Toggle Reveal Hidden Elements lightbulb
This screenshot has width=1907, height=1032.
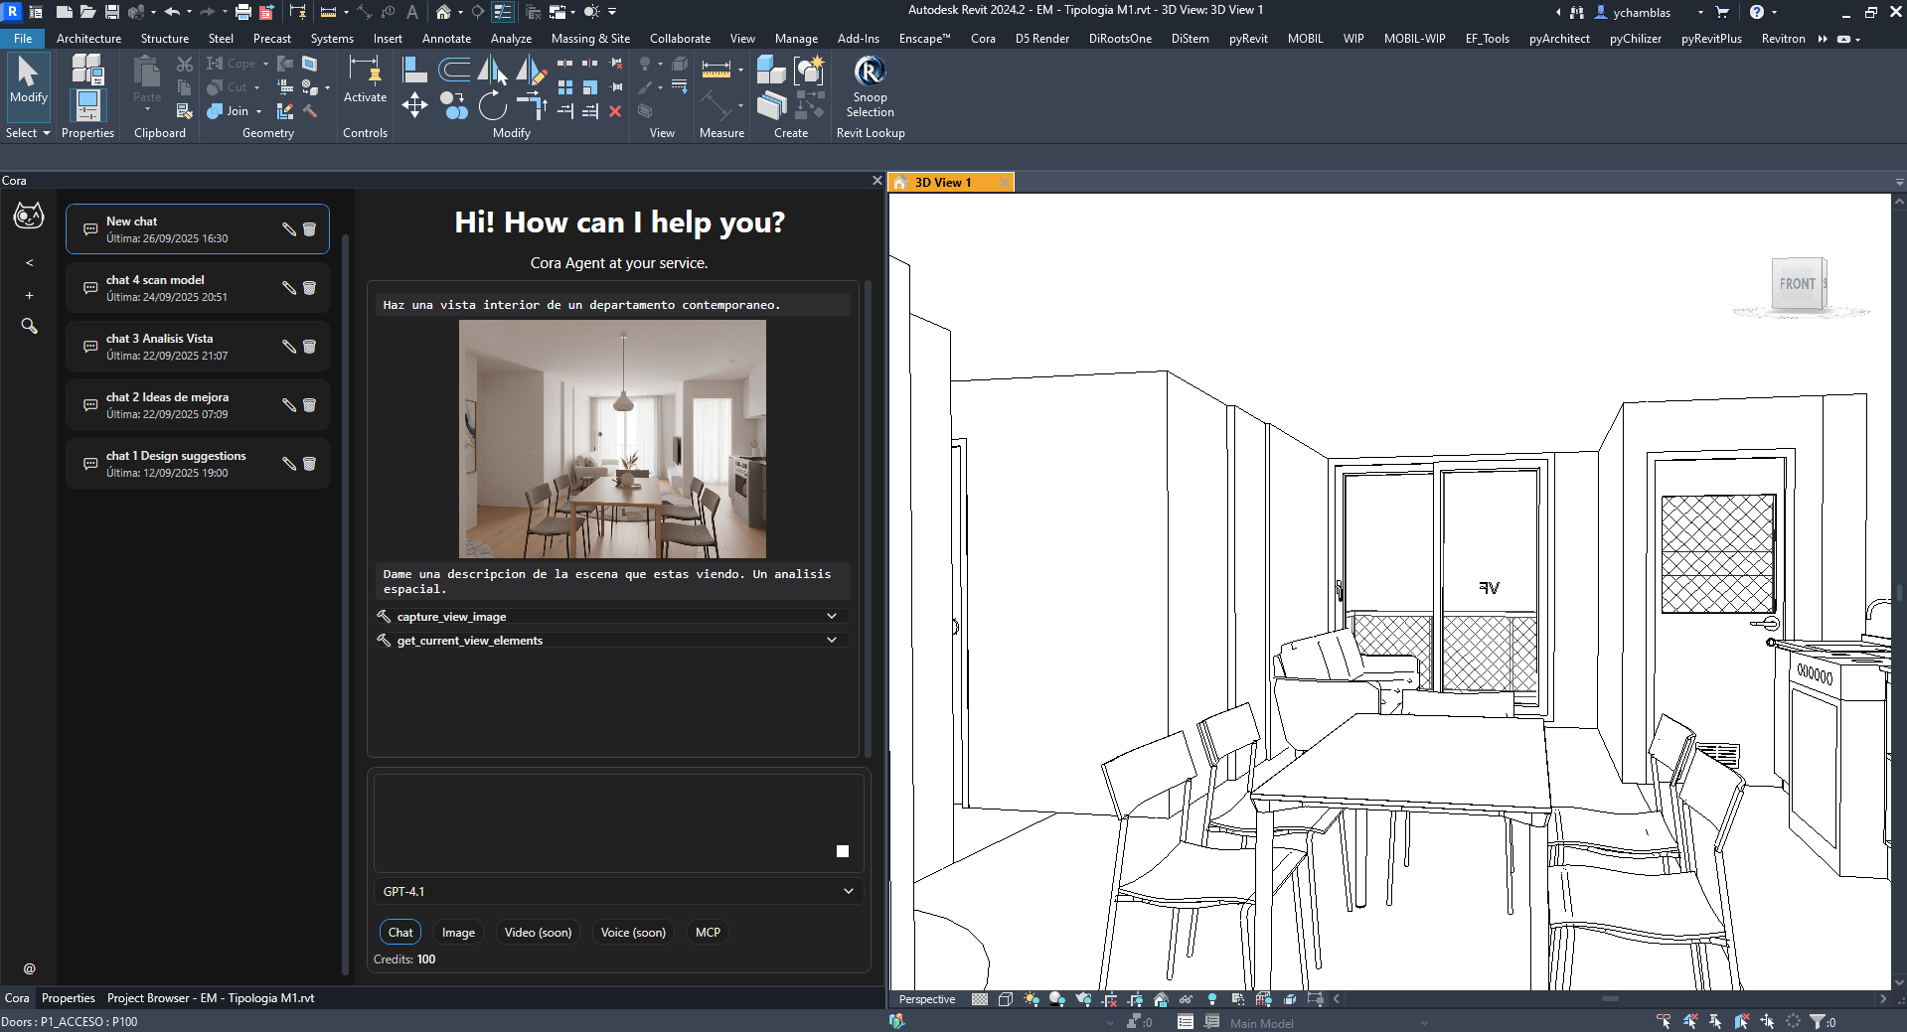click(x=1211, y=999)
